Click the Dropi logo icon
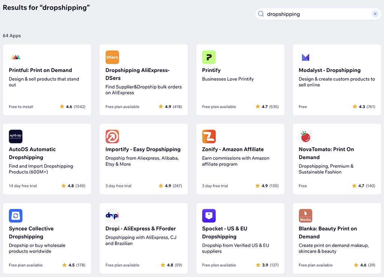 [x=112, y=216]
